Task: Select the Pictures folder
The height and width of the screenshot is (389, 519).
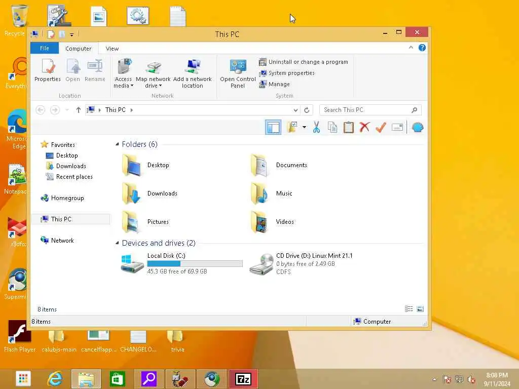Action: coord(145,222)
